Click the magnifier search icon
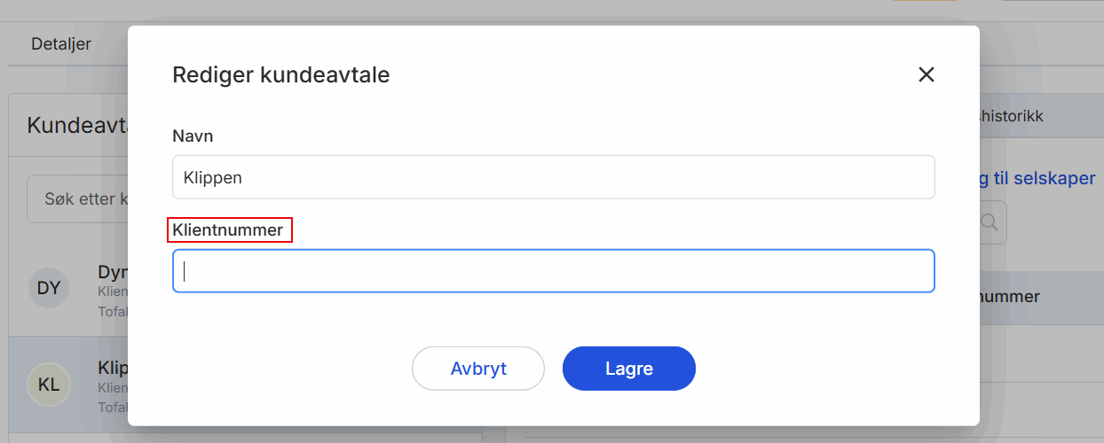1104x443 pixels. [x=991, y=221]
